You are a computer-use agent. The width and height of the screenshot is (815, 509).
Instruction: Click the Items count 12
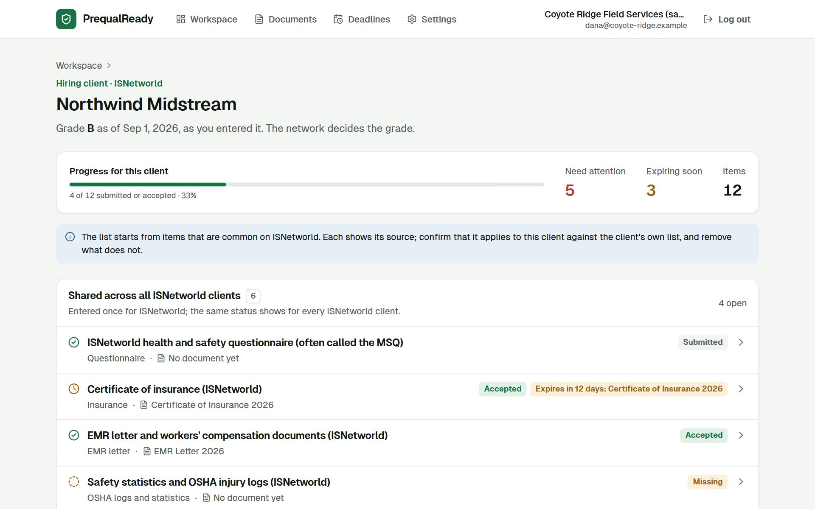click(732, 190)
